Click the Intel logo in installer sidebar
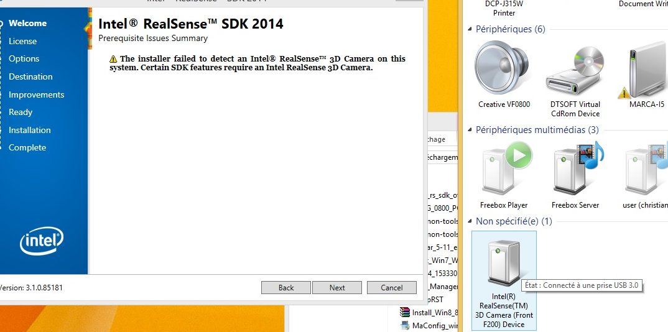 point(42,241)
